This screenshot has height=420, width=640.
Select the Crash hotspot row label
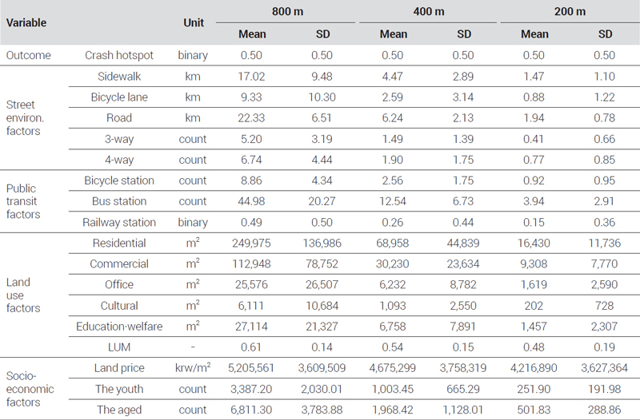118,55
